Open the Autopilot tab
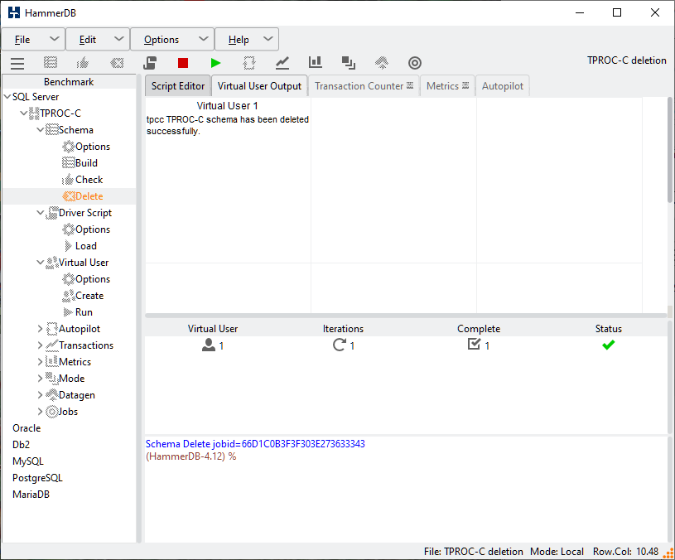 point(503,85)
